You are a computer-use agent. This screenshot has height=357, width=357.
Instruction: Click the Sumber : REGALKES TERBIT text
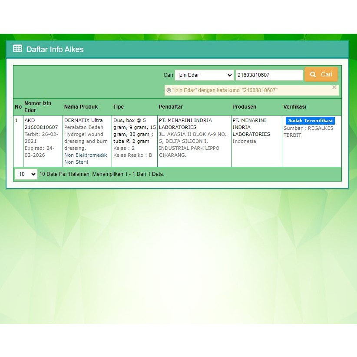click(308, 132)
